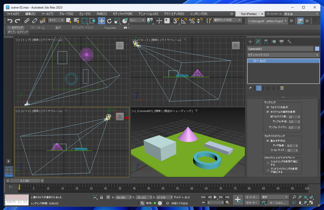Open Select by Name list icon
This screenshot has height=210, width=324.
click(77, 21)
